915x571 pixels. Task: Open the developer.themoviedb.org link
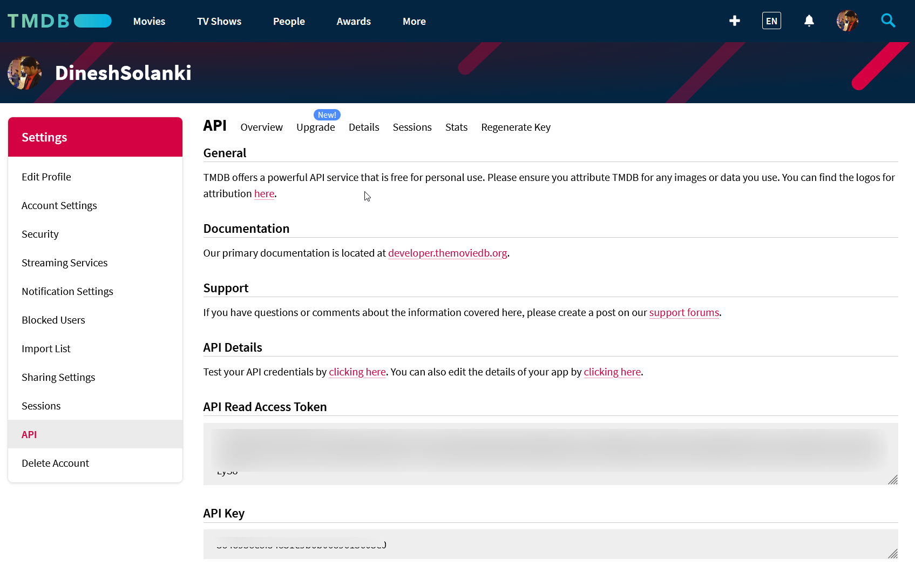tap(448, 253)
